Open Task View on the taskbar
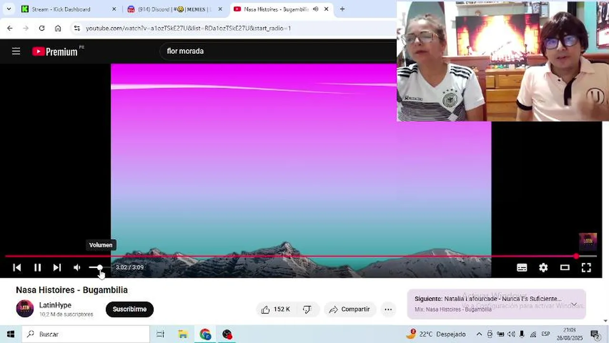The image size is (609, 343). click(161, 334)
